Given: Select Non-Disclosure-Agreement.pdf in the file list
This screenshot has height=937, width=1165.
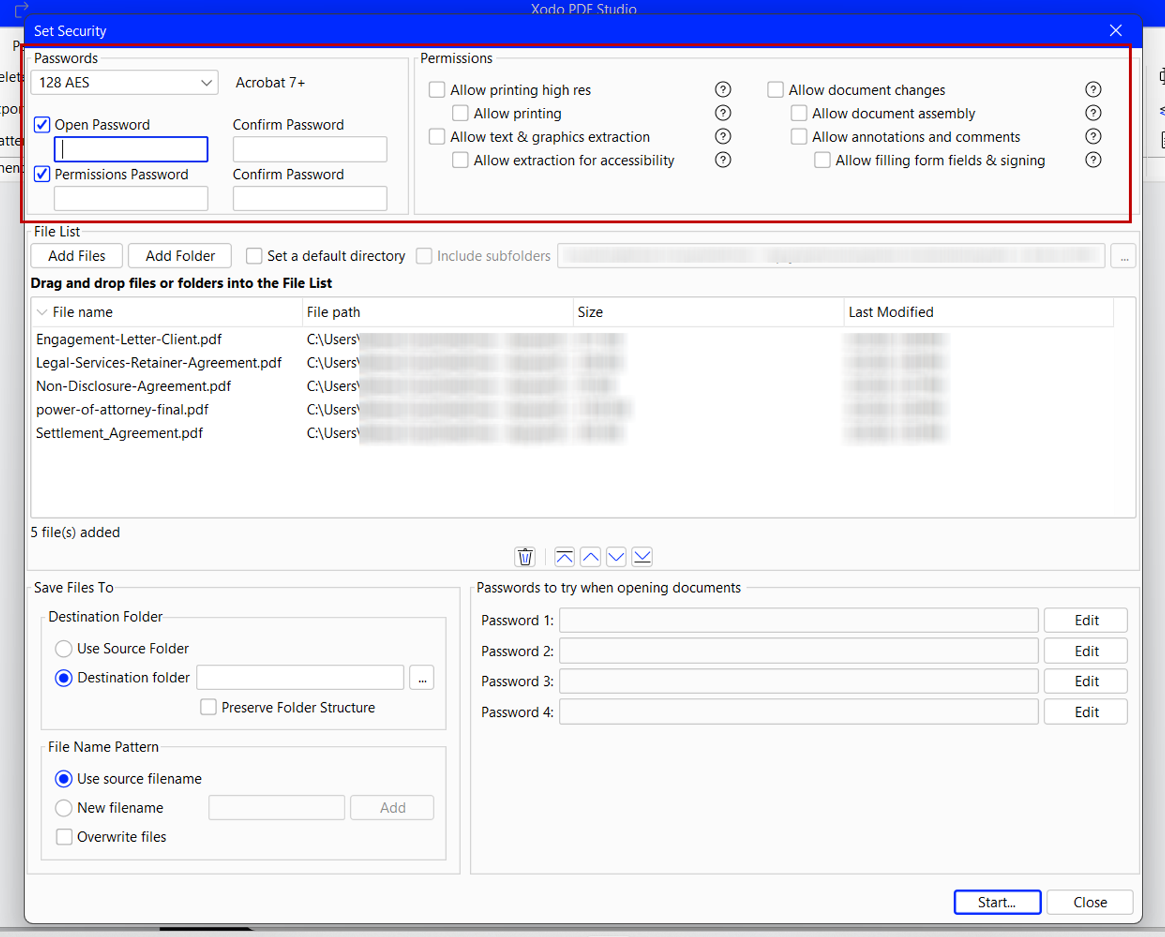Looking at the screenshot, I should click(x=133, y=386).
